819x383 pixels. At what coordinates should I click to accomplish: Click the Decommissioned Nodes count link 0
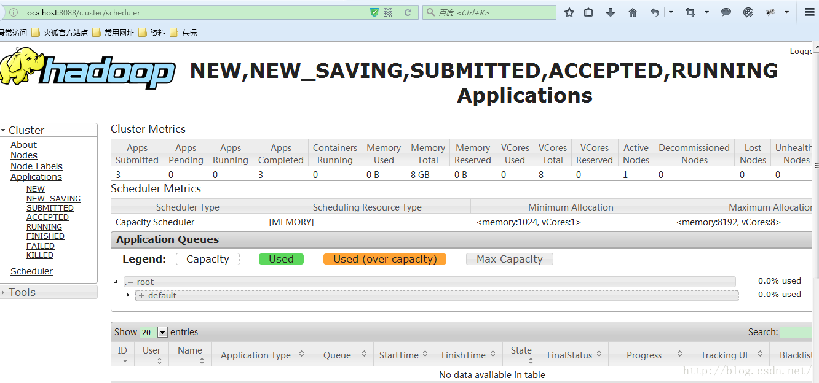tap(661, 175)
